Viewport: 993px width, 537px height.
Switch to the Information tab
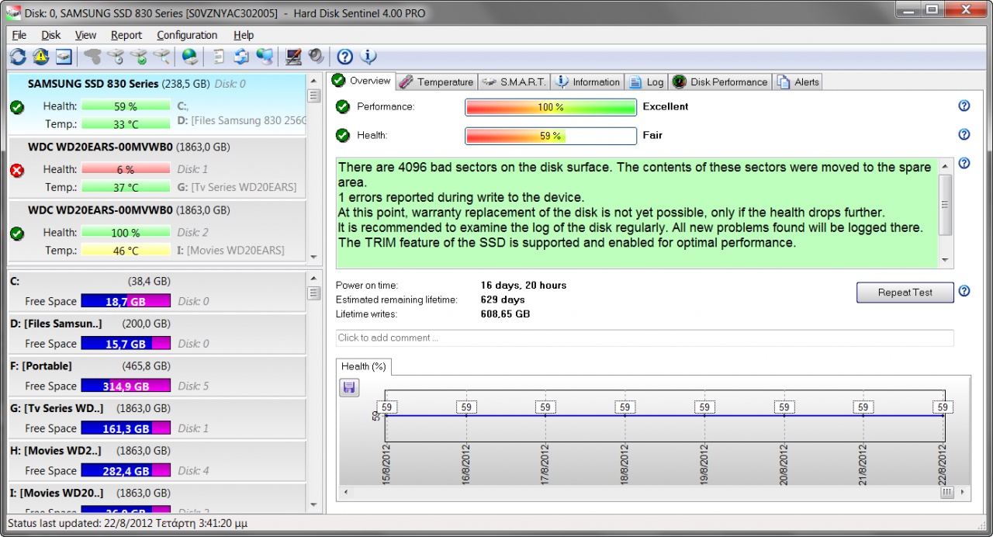587,81
